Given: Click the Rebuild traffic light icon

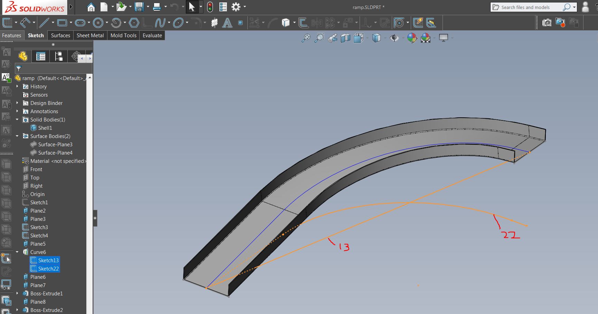Looking at the screenshot, I should tap(210, 7).
